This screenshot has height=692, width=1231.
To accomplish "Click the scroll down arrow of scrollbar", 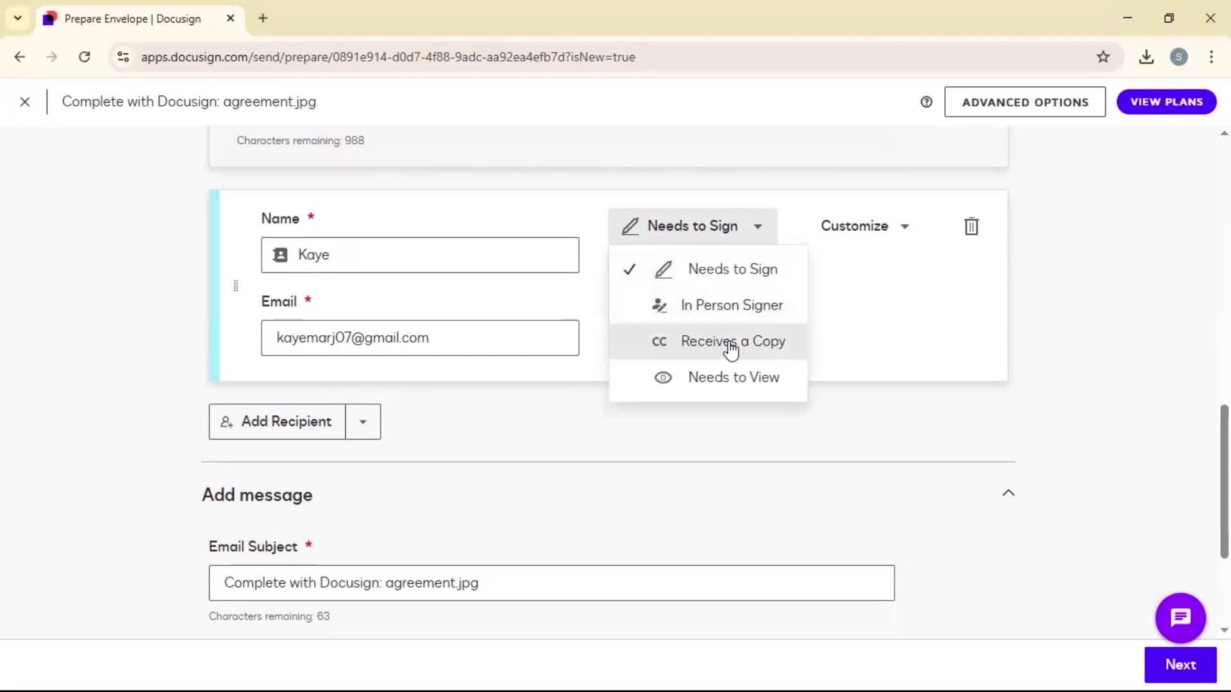I will pos(1224,630).
